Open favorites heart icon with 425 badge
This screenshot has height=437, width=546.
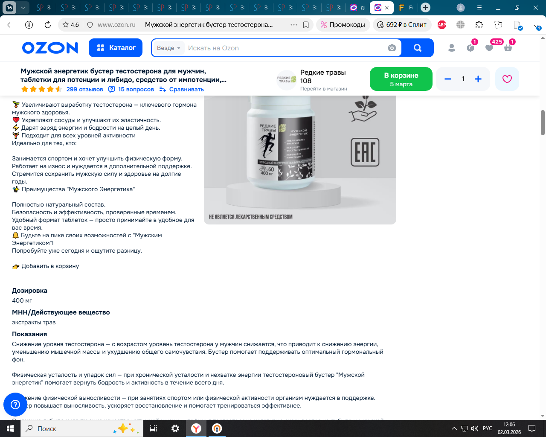489,48
